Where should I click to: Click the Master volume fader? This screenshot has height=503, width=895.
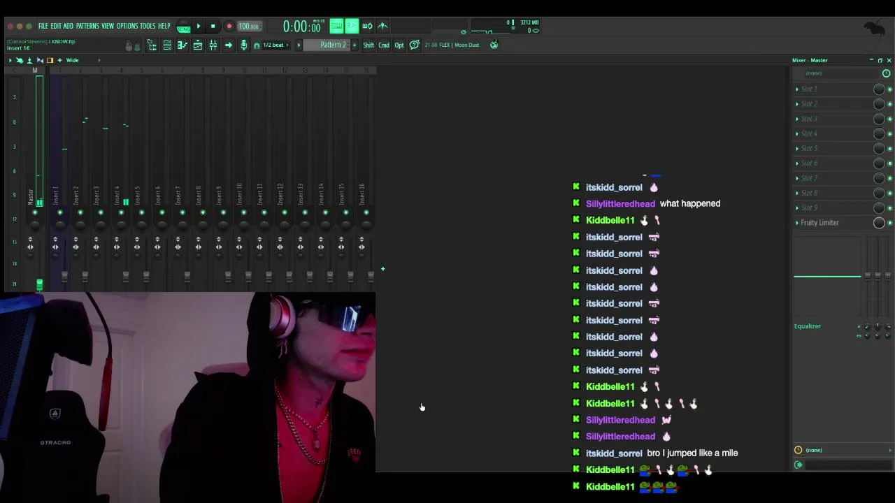(x=39, y=284)
